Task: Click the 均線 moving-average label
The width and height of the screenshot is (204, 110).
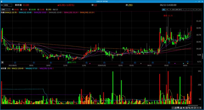Action: coord(3,12)
